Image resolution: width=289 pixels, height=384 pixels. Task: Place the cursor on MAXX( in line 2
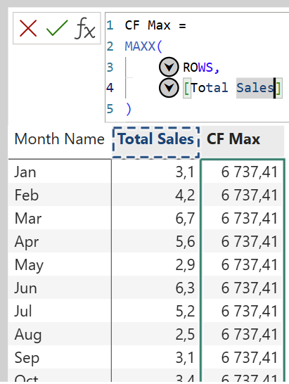143,46
